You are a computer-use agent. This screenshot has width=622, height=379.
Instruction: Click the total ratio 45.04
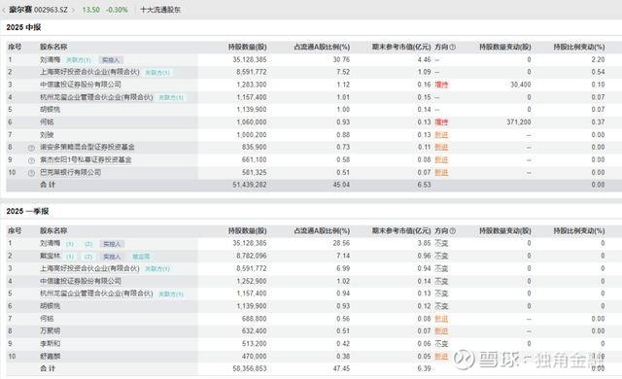pos(341,185)
